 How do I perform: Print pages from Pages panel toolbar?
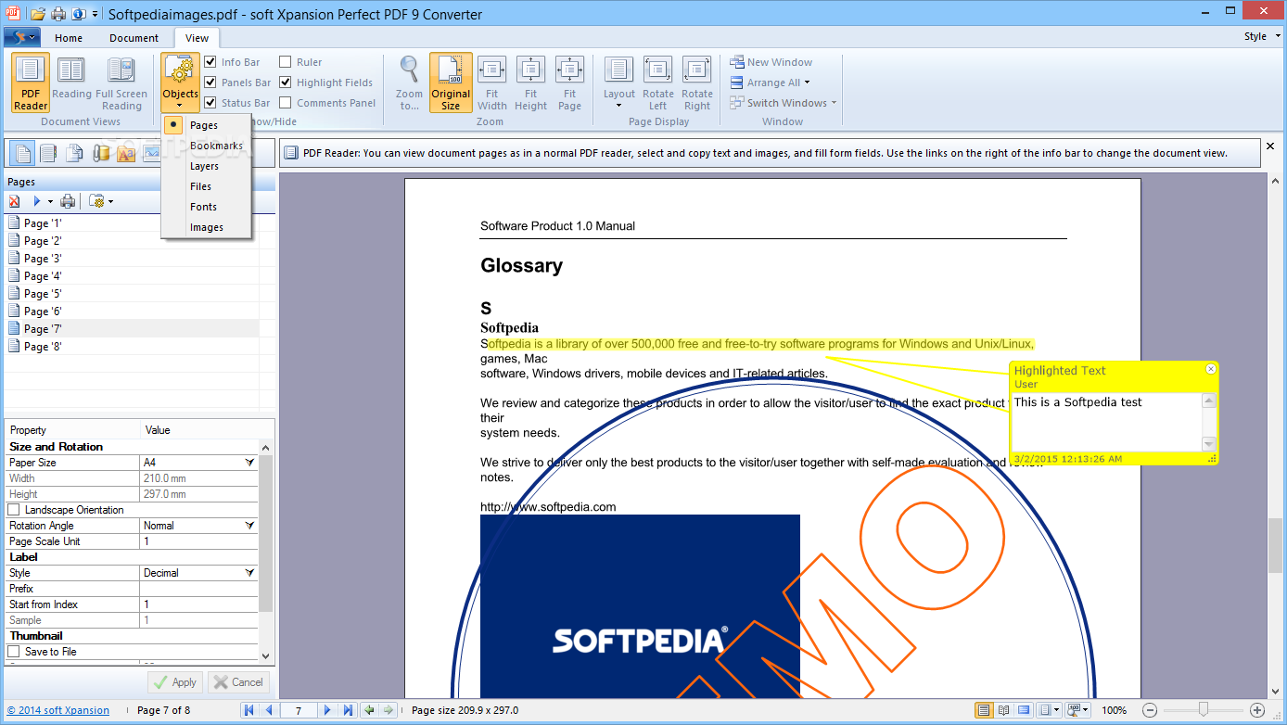(68, 201)
